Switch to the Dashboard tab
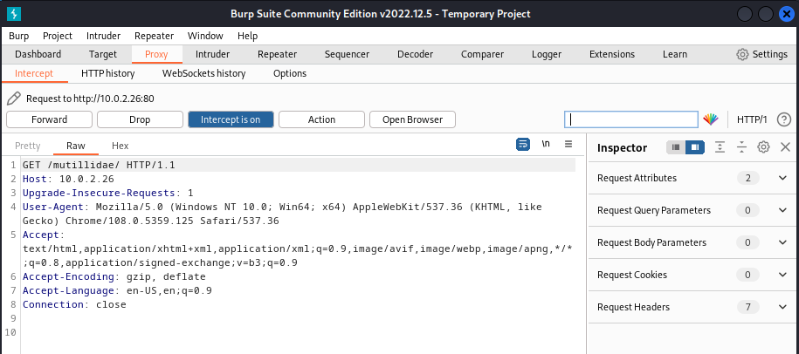 click(x=38, y=54)
